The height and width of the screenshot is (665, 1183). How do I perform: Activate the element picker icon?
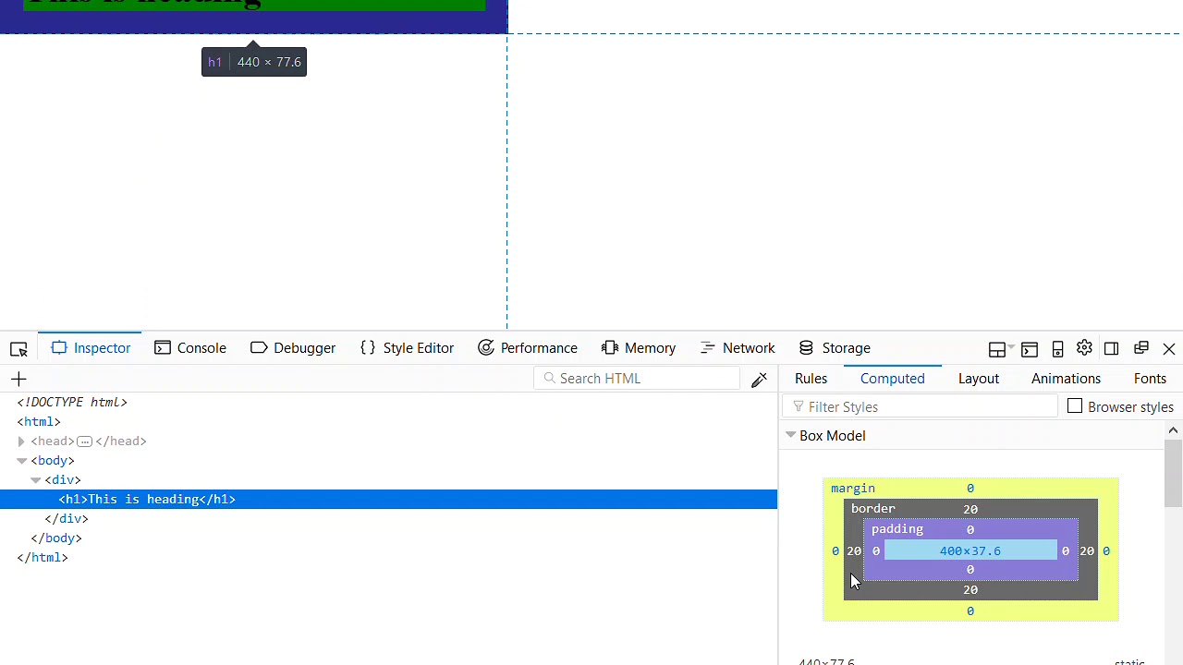[x=18, y=348]
